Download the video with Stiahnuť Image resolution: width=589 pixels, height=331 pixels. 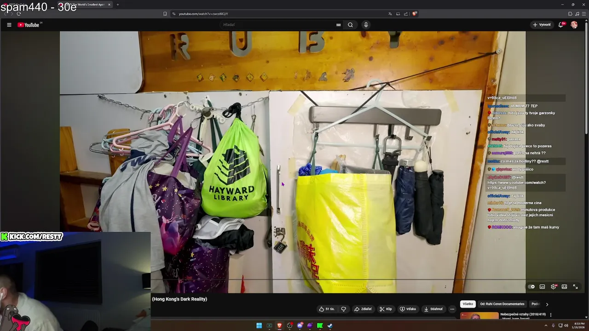tap(433, 309)
